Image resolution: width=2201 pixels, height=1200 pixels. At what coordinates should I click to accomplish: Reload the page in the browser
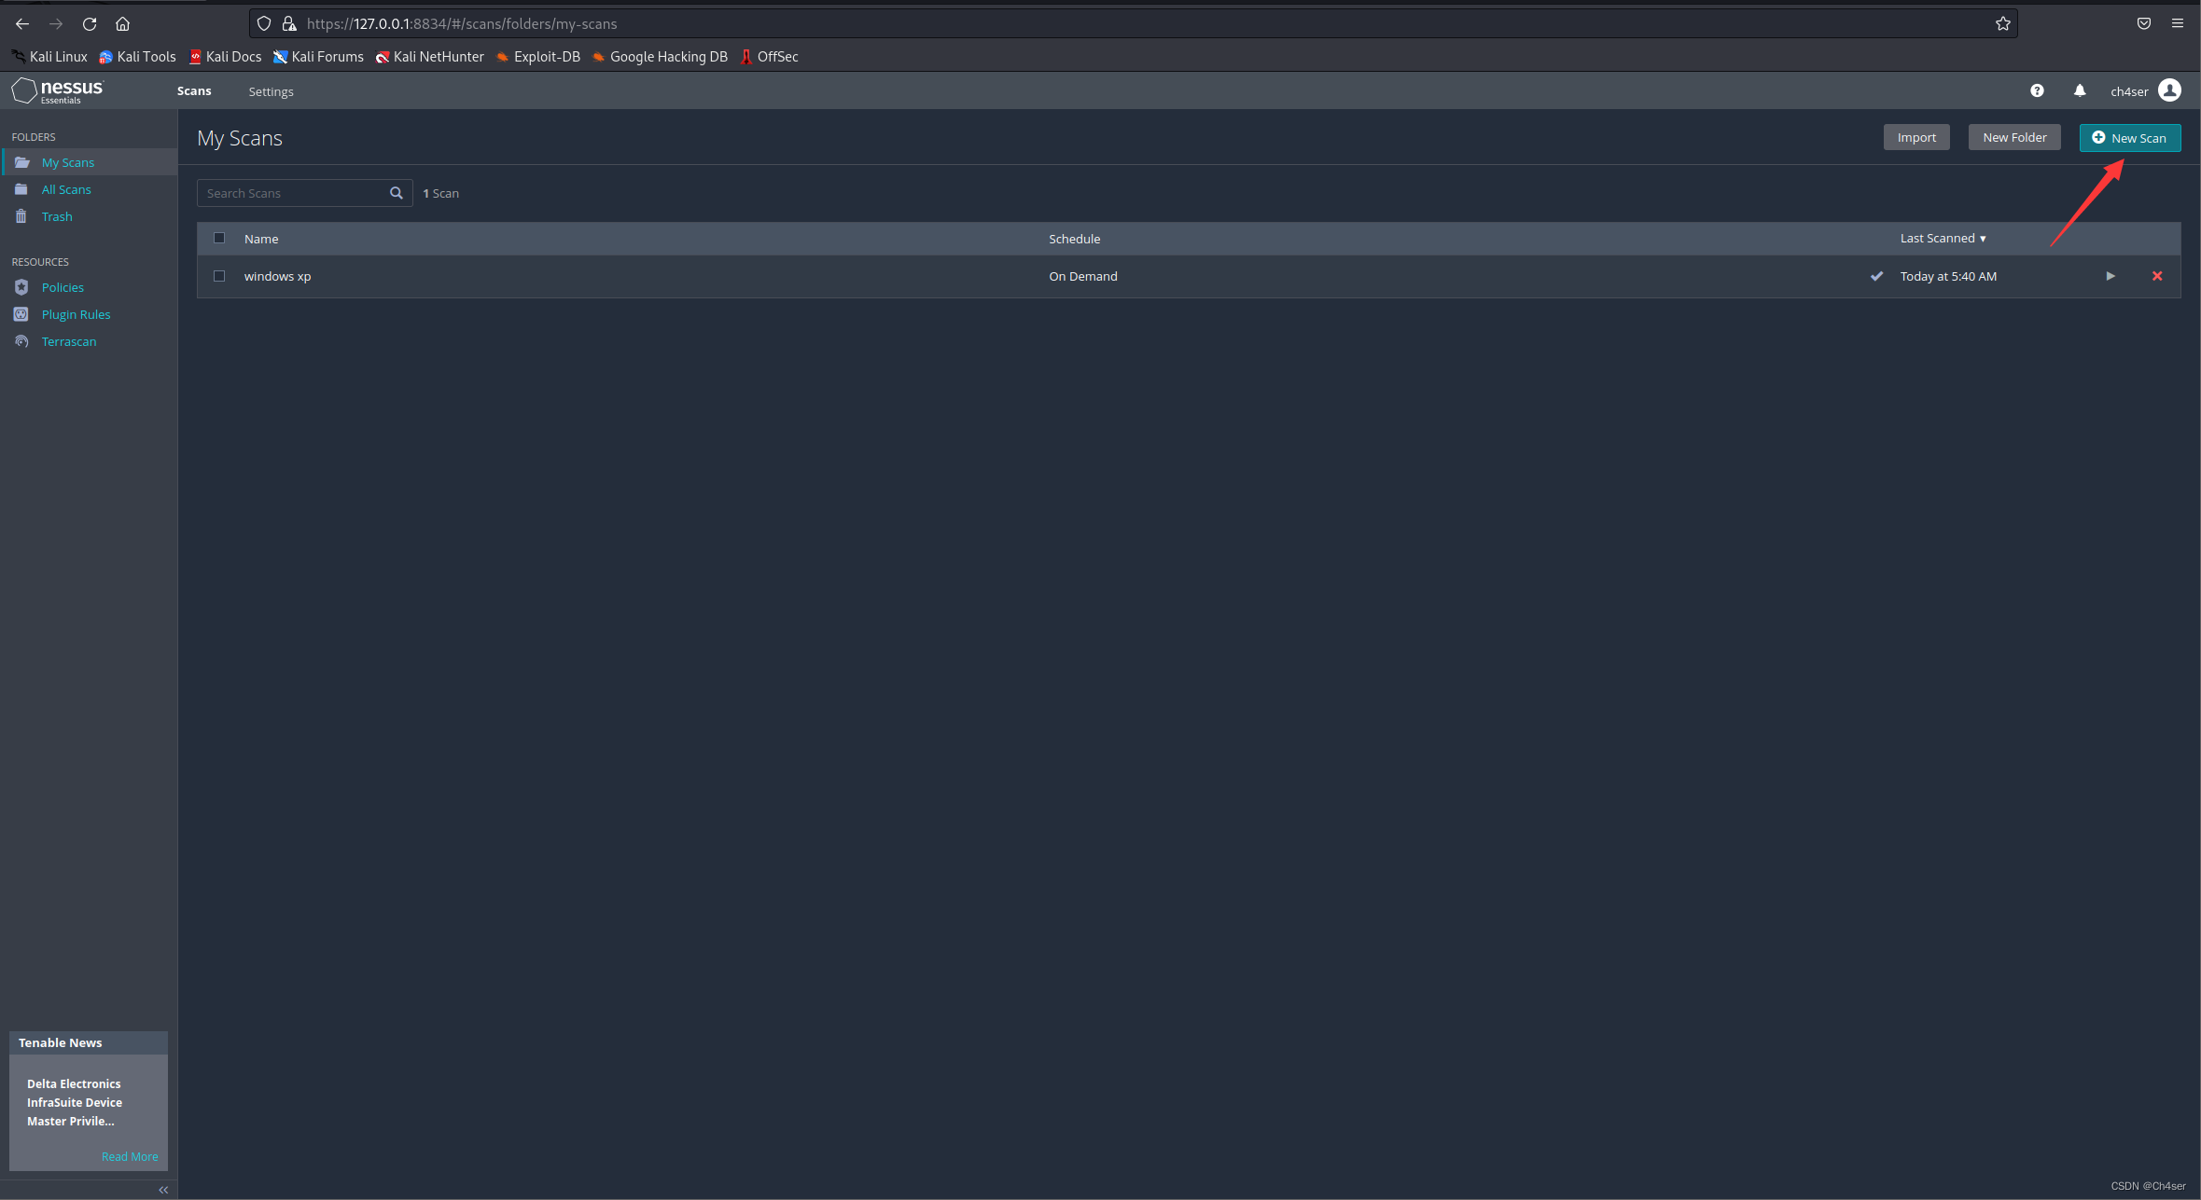90,23
